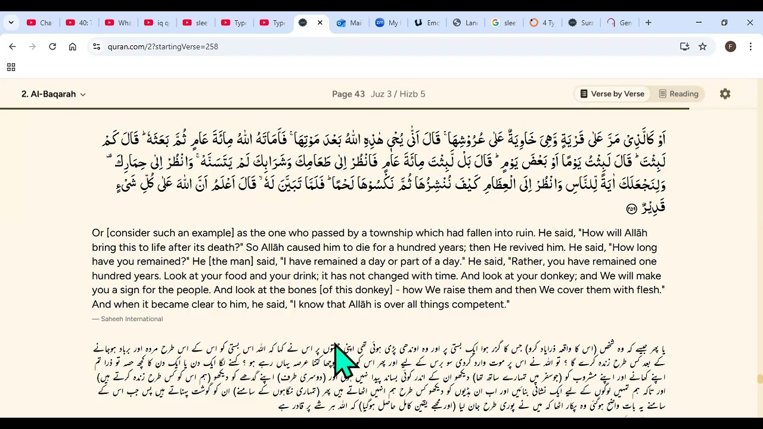Click the 'Page 43' label
Screen dimensions: 763x429
pos(348,94)
